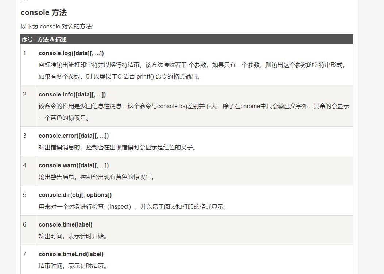
Task: Click the console.error description about the red cross
Action: click(x=117, y=148)
